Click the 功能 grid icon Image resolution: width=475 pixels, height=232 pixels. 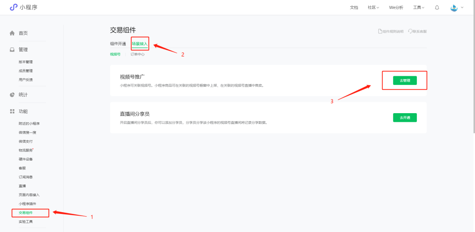coord(12,111)
